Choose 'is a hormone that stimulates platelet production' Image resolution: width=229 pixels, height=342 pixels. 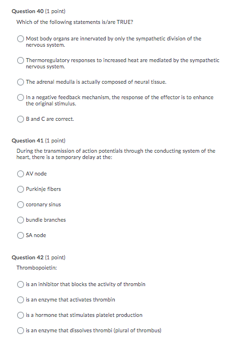(x=21, y=315)
